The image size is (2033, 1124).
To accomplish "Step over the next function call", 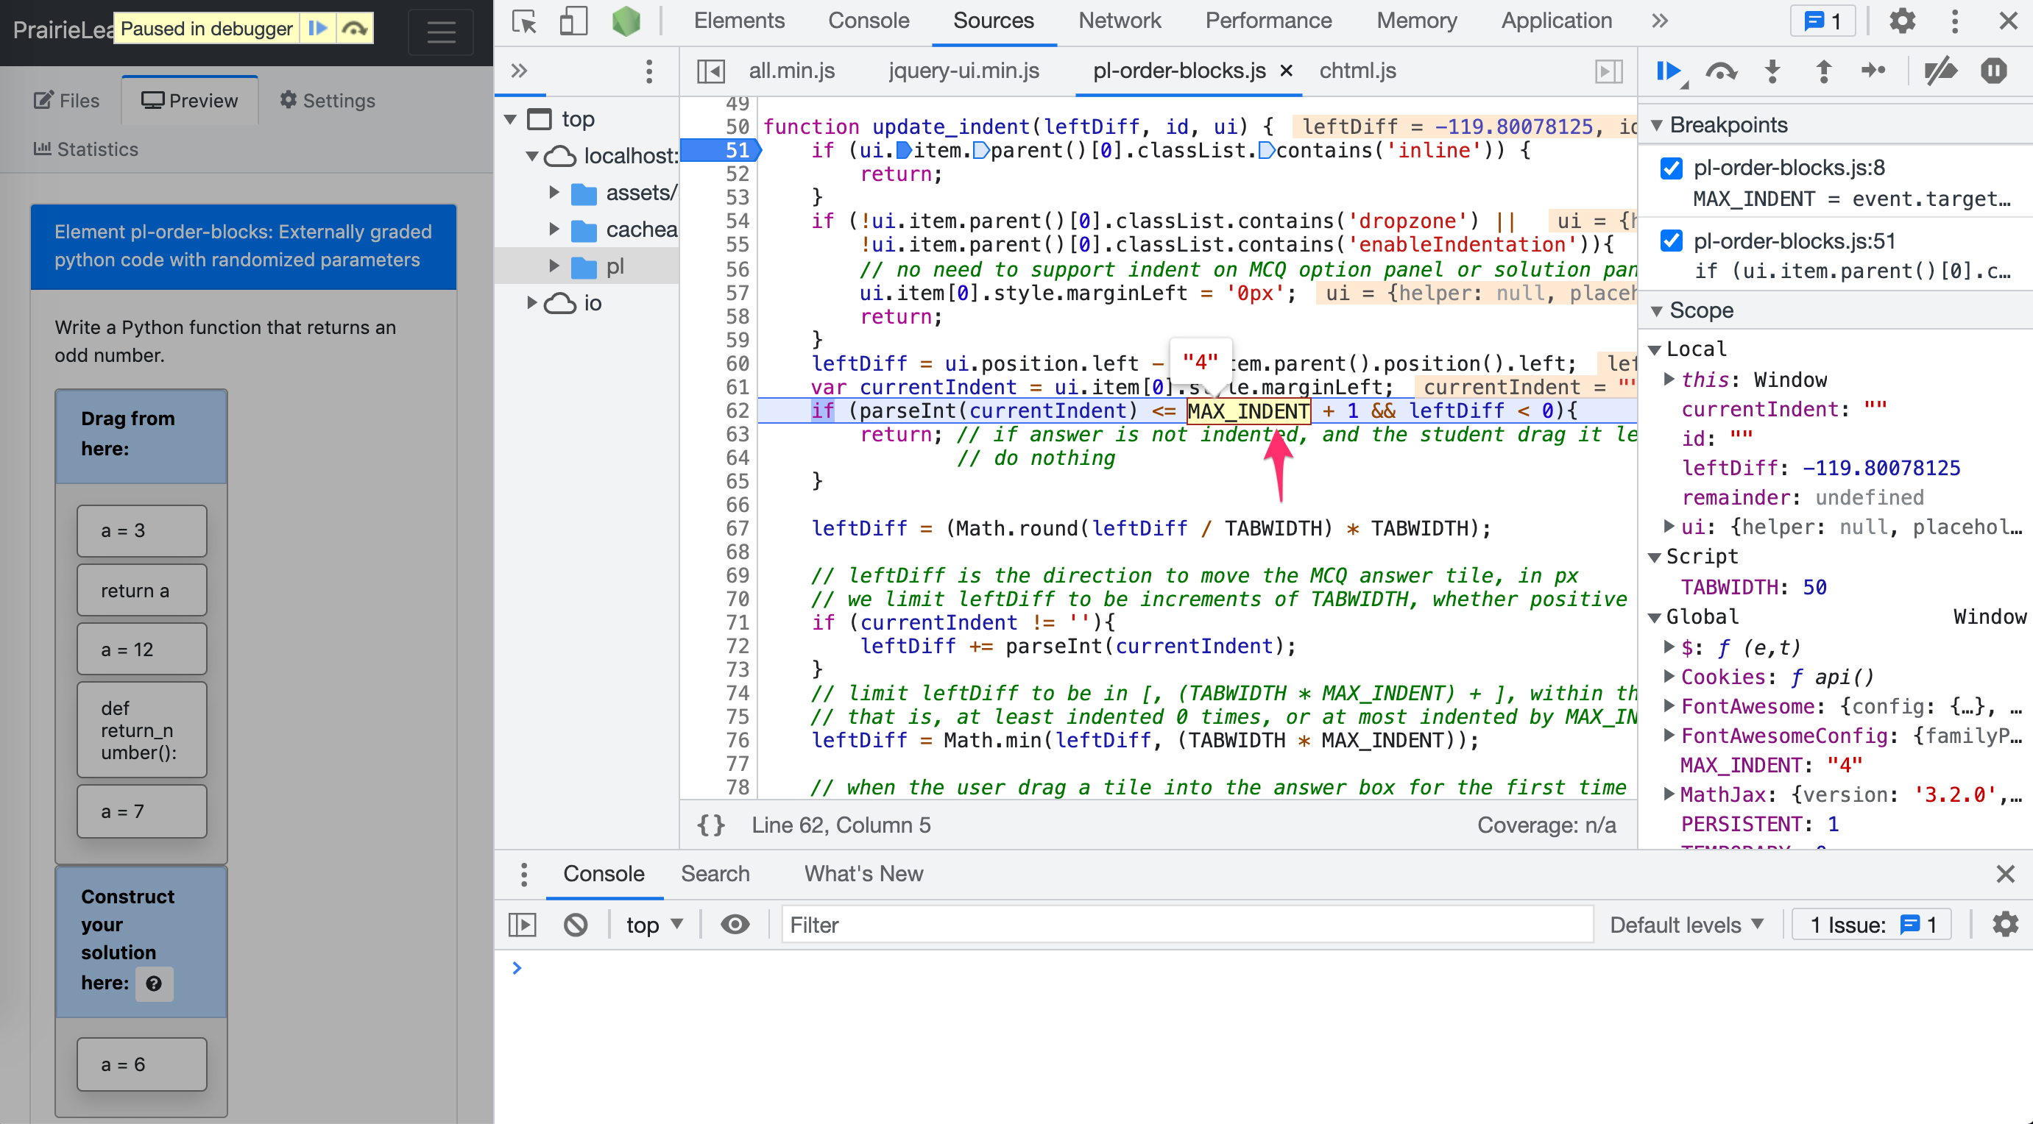I will (x=1721, y=71).
